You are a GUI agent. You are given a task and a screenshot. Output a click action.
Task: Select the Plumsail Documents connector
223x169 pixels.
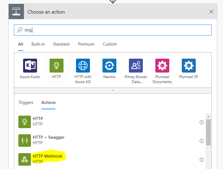click(162, 66)
